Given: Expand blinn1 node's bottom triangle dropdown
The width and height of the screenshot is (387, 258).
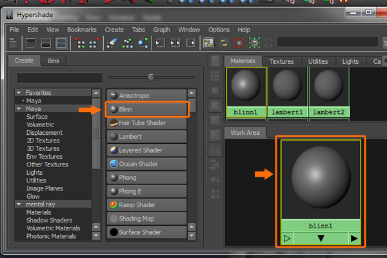Looking at the screenshot, I should tap(321, 239).
